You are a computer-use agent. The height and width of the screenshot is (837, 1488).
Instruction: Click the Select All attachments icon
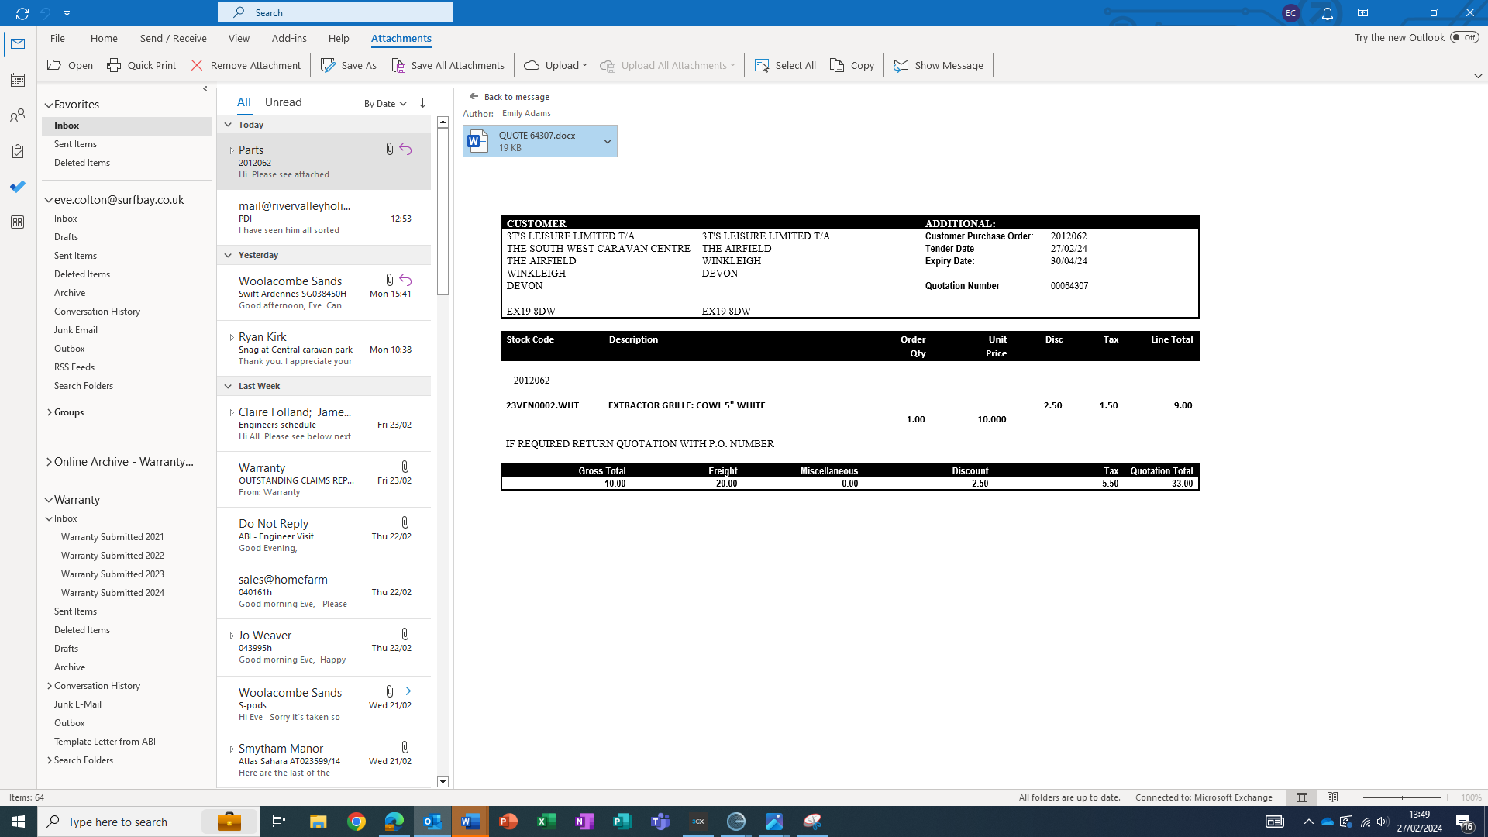point(762,66)
